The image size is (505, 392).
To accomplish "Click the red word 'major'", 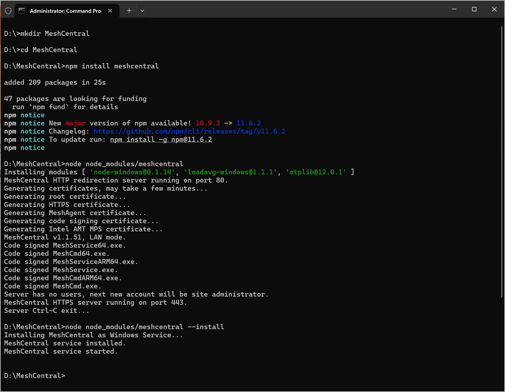I will (75, 123).
